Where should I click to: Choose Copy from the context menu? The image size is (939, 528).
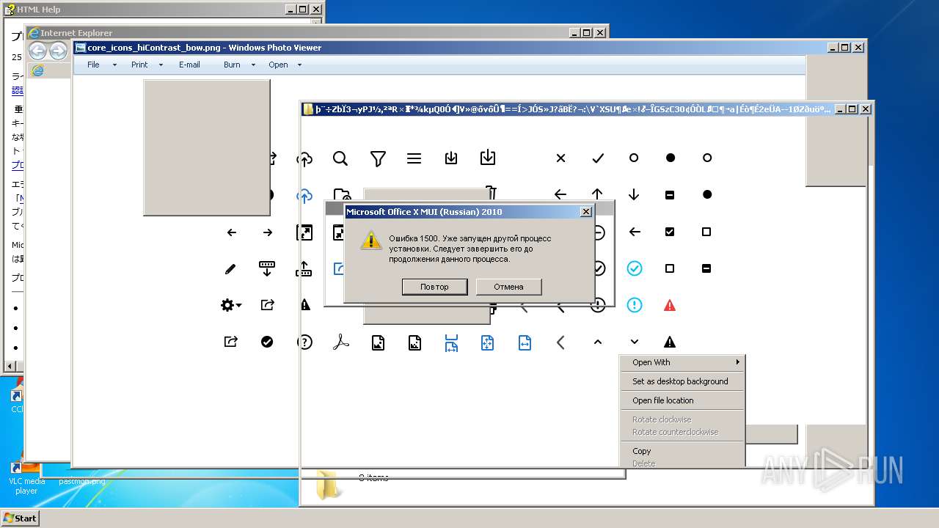coord(682,451)
